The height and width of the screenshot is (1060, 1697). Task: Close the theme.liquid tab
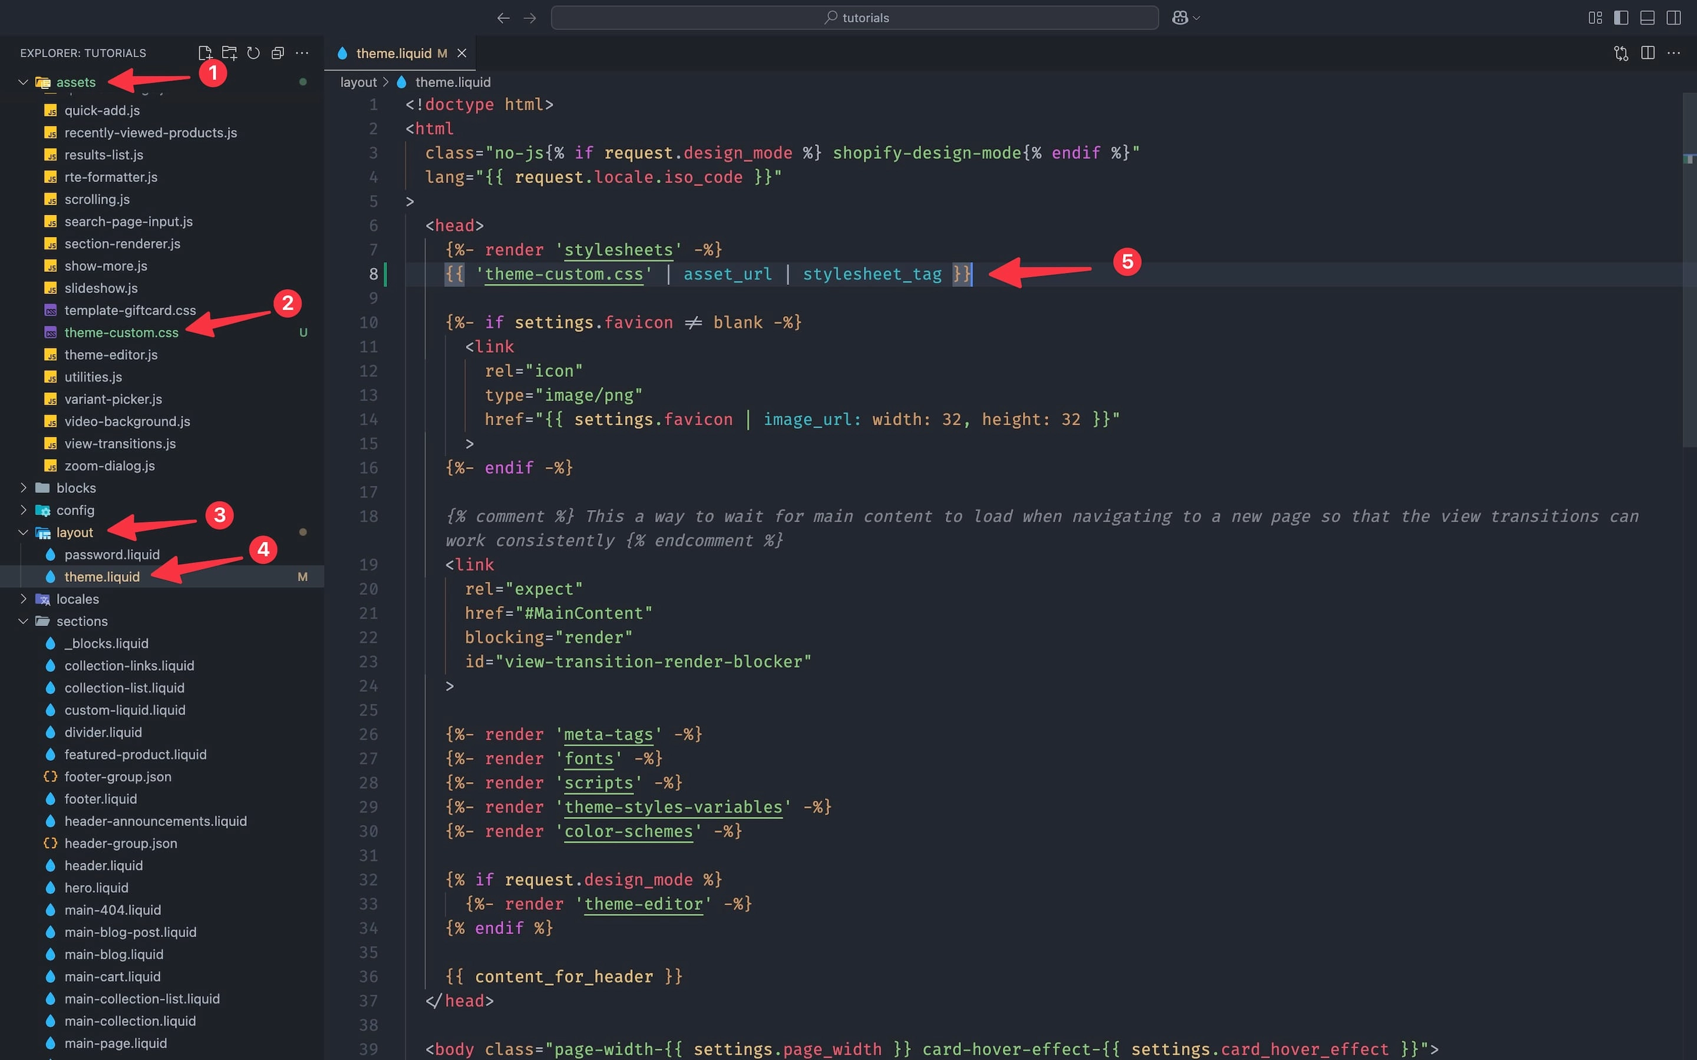point(462,53)
